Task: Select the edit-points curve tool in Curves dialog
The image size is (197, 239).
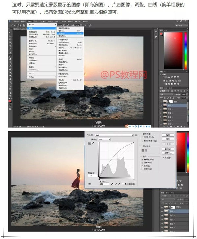Action: pyautogui.click(x=90, y=143)
